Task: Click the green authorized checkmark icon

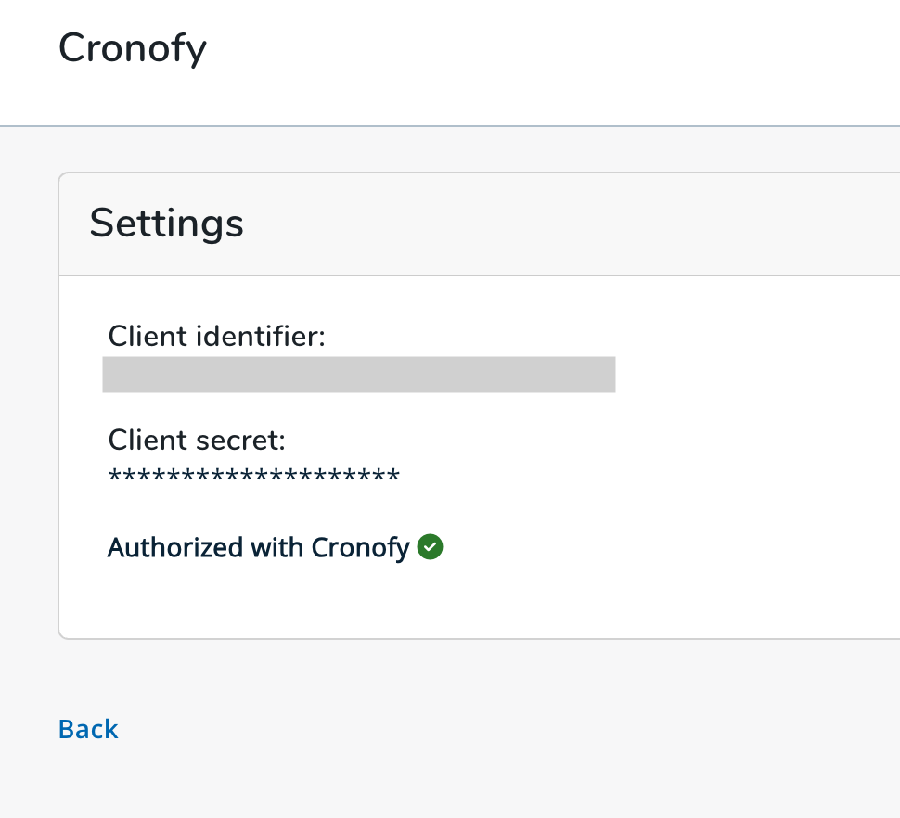Action: point(430,546)
